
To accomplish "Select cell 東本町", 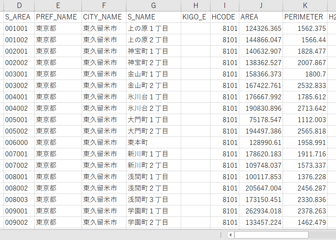I will (153, 143).
